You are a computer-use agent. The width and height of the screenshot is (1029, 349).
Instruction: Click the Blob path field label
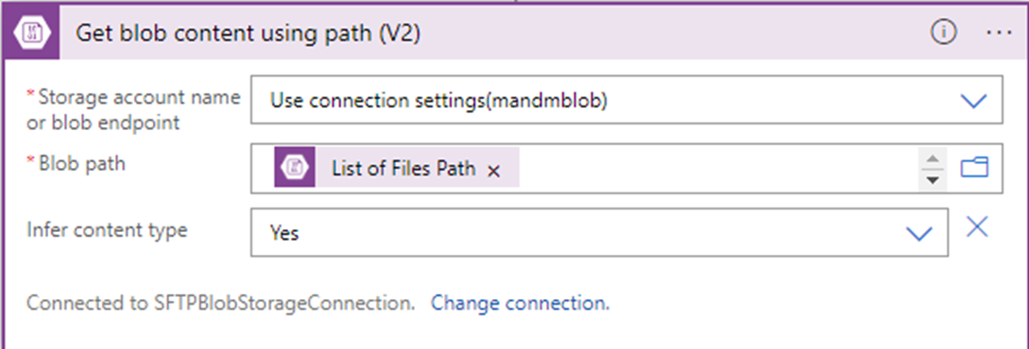click(77, 164)
